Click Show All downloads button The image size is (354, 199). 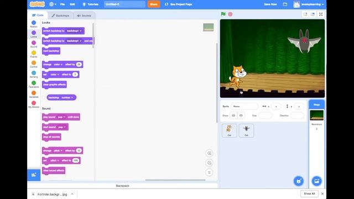point(309,193)
